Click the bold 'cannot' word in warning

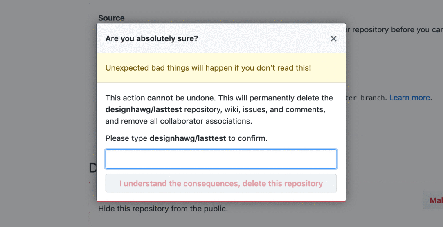160,98
